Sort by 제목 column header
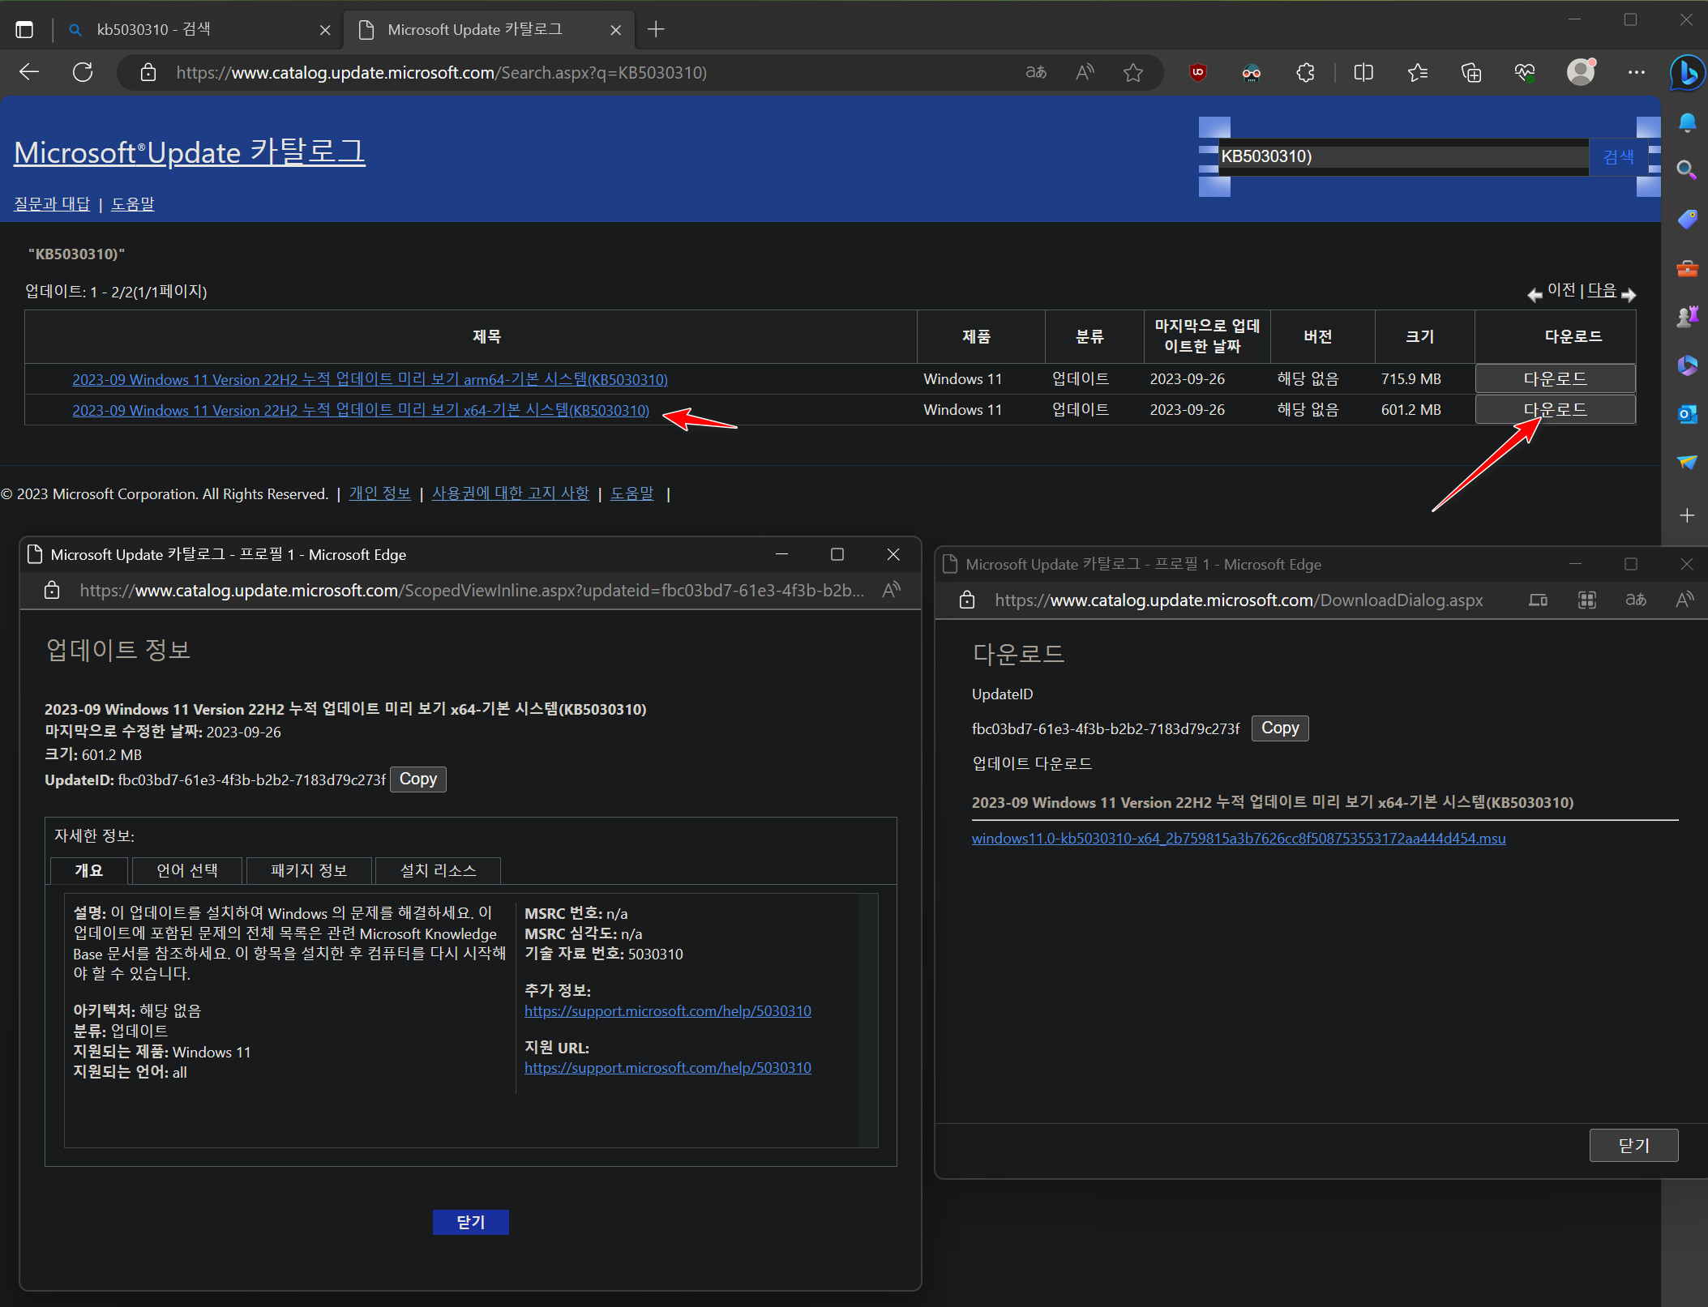Screen dimensions: 1708x1307 (486, 336)
